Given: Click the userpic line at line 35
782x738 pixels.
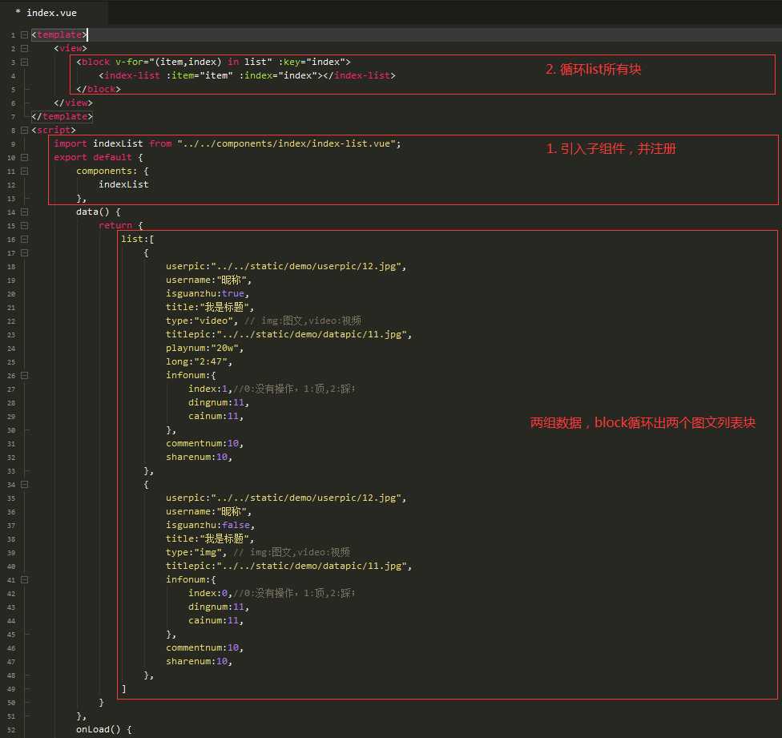Looking at the screenshot, I should 286,498.
